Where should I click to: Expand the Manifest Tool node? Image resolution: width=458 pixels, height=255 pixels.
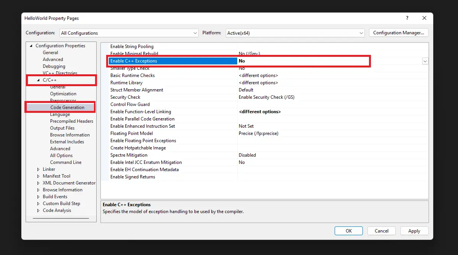pos(38,176)
